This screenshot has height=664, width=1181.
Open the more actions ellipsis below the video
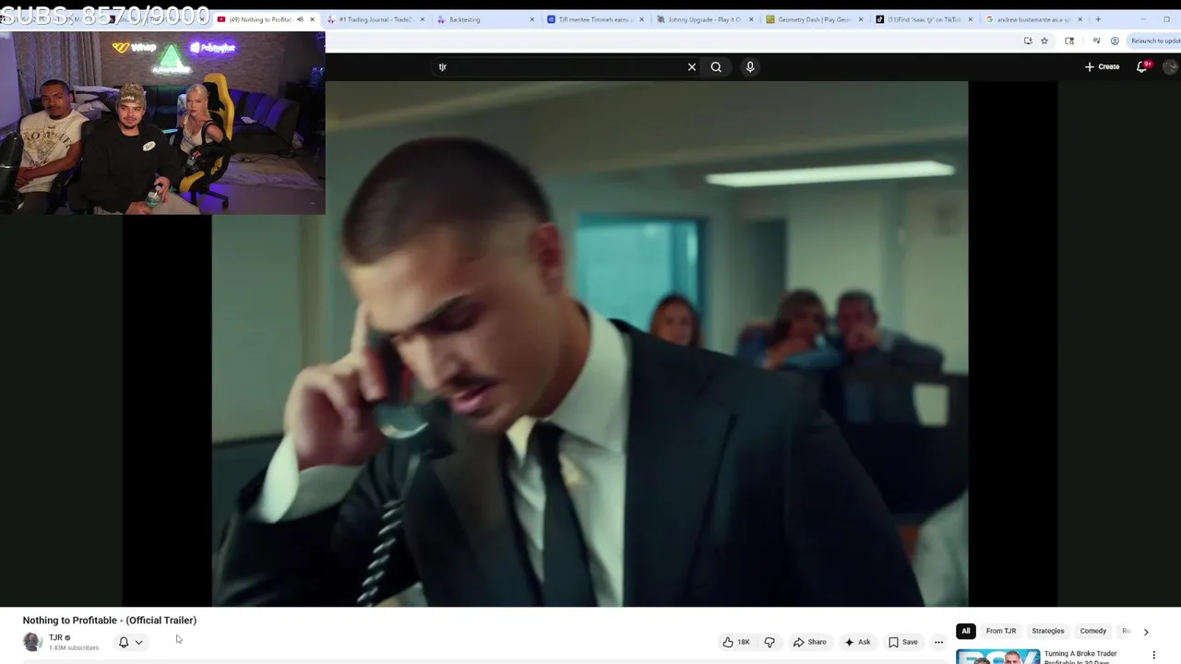coord(938,642)
